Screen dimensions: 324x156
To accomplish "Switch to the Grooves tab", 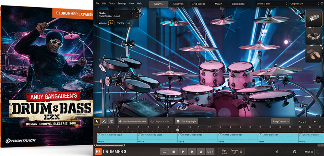I will click(x=178, y=4).
